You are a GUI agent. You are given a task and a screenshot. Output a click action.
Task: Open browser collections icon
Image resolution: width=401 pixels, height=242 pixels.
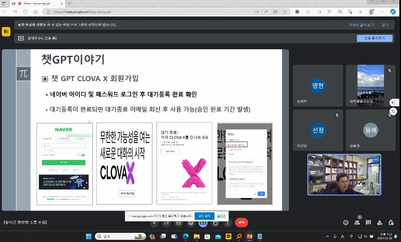point(340,12)
